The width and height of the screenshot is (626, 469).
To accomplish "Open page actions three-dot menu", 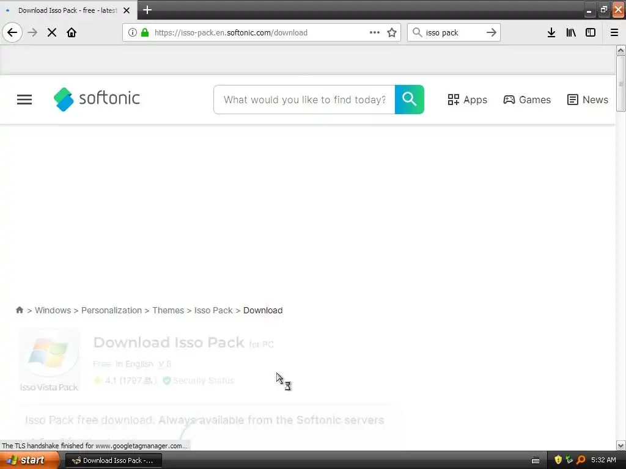I will tap(375, 32).
